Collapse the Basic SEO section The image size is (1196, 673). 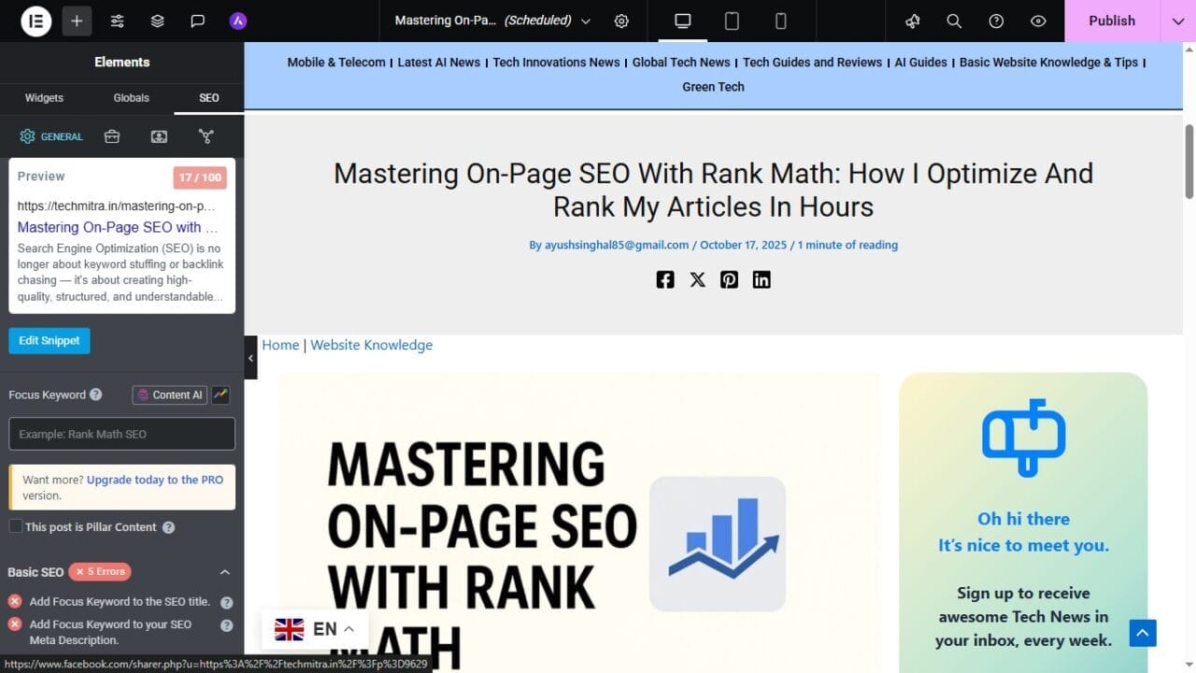click(x=224, y=572)
